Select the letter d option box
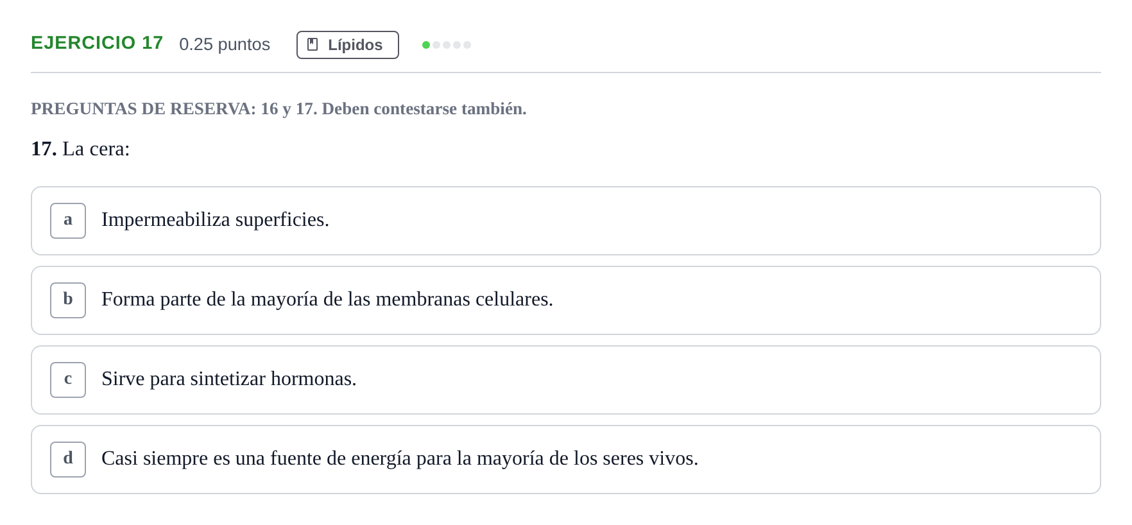 68,460
